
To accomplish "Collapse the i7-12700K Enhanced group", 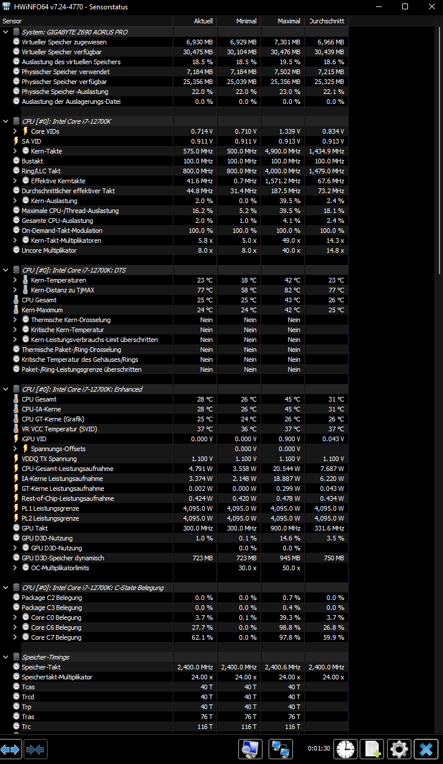I will (6, 389).
